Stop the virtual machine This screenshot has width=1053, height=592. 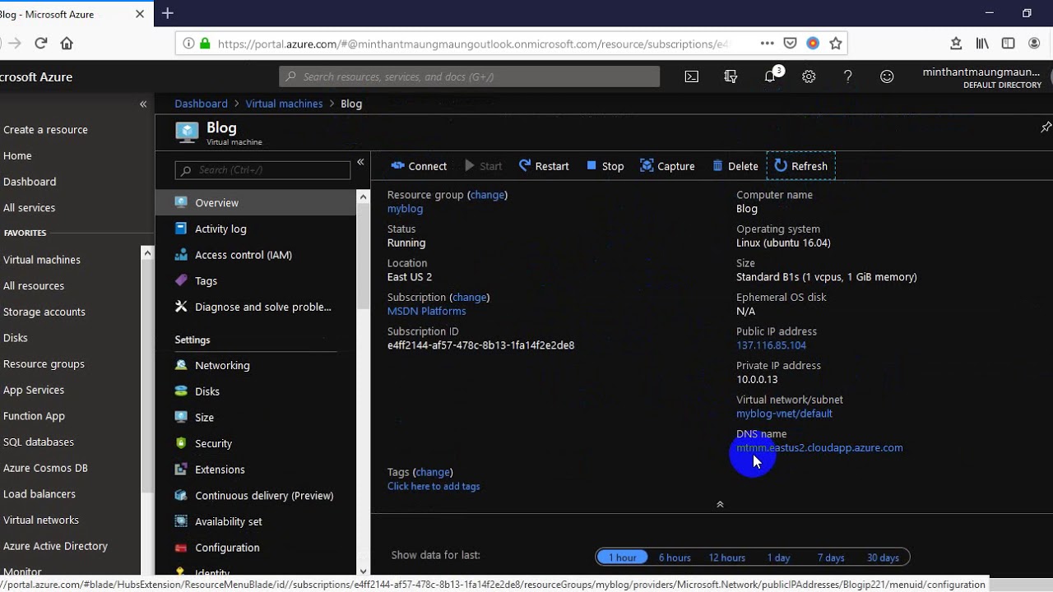(605, 166)
